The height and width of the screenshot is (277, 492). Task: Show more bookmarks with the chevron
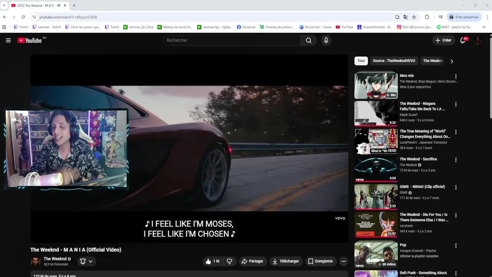click(484, 27)
